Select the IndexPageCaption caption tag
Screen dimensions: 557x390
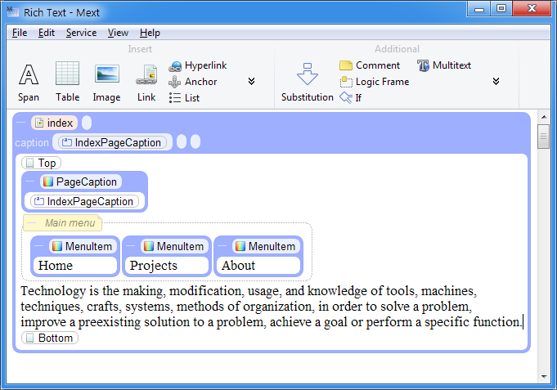click(x=113, y=142)
